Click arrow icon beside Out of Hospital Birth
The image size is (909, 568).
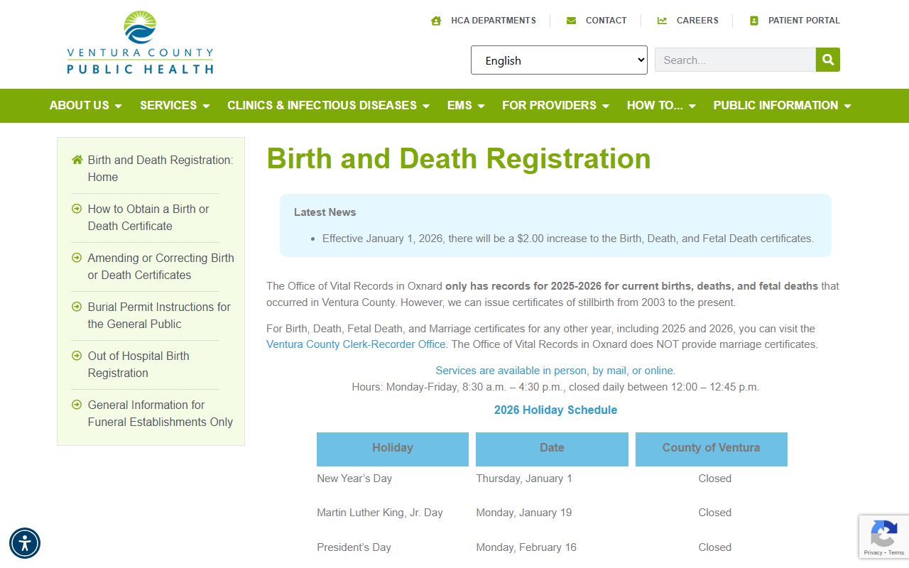pyautogui.click(x=77, y=356)
